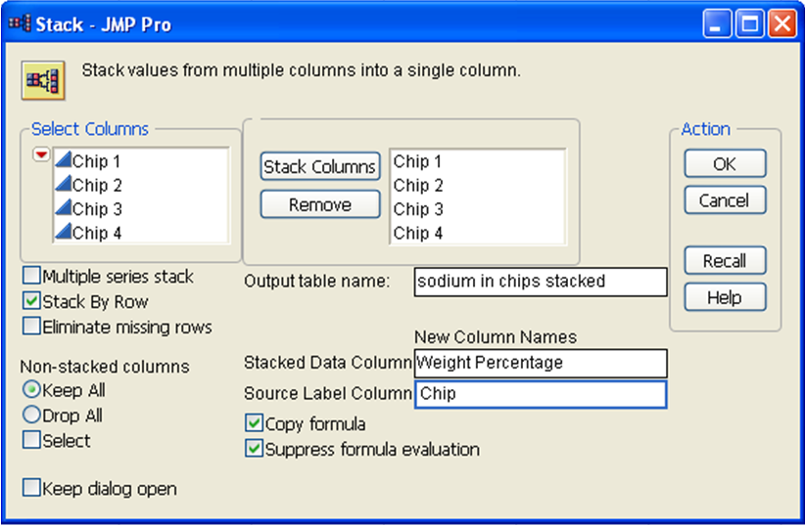This screenshot has width=805, height=526.
Task: Click the Output table name field
Action: pyautogui.click(x=540, y=282)
